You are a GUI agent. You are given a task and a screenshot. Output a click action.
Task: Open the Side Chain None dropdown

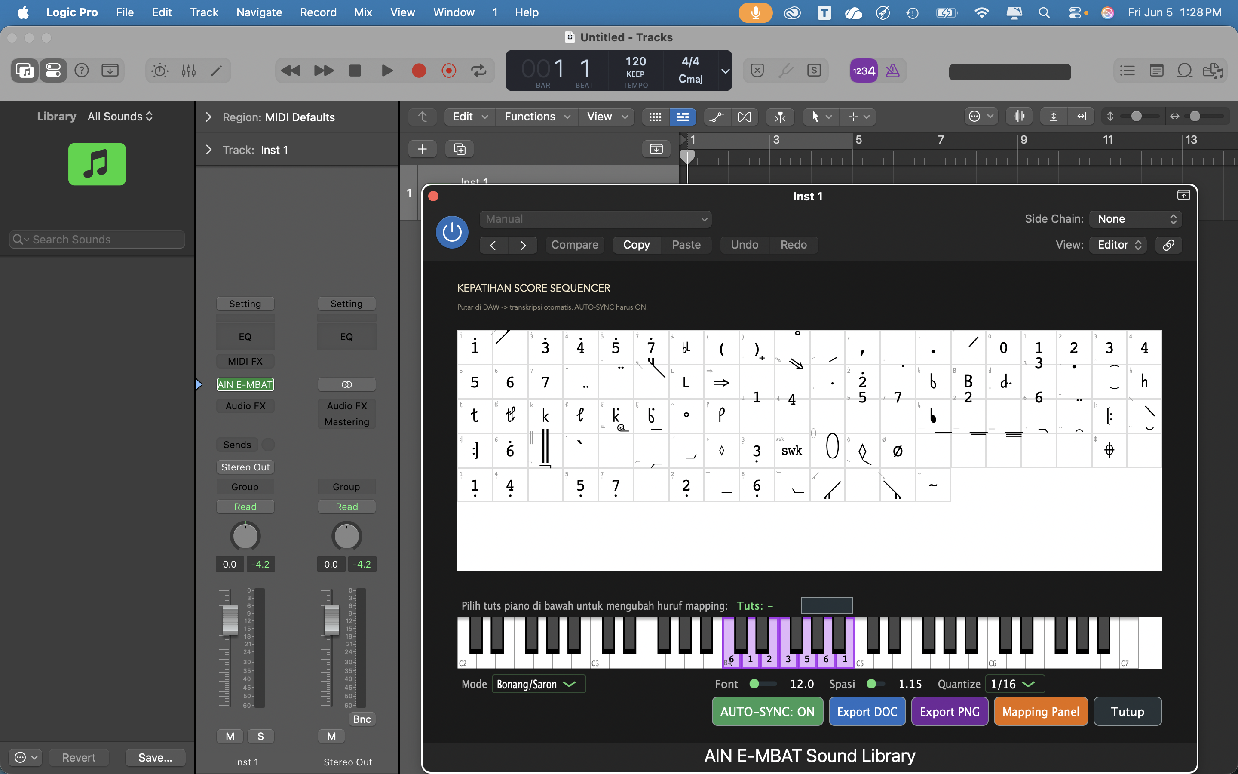(1135, 219)
